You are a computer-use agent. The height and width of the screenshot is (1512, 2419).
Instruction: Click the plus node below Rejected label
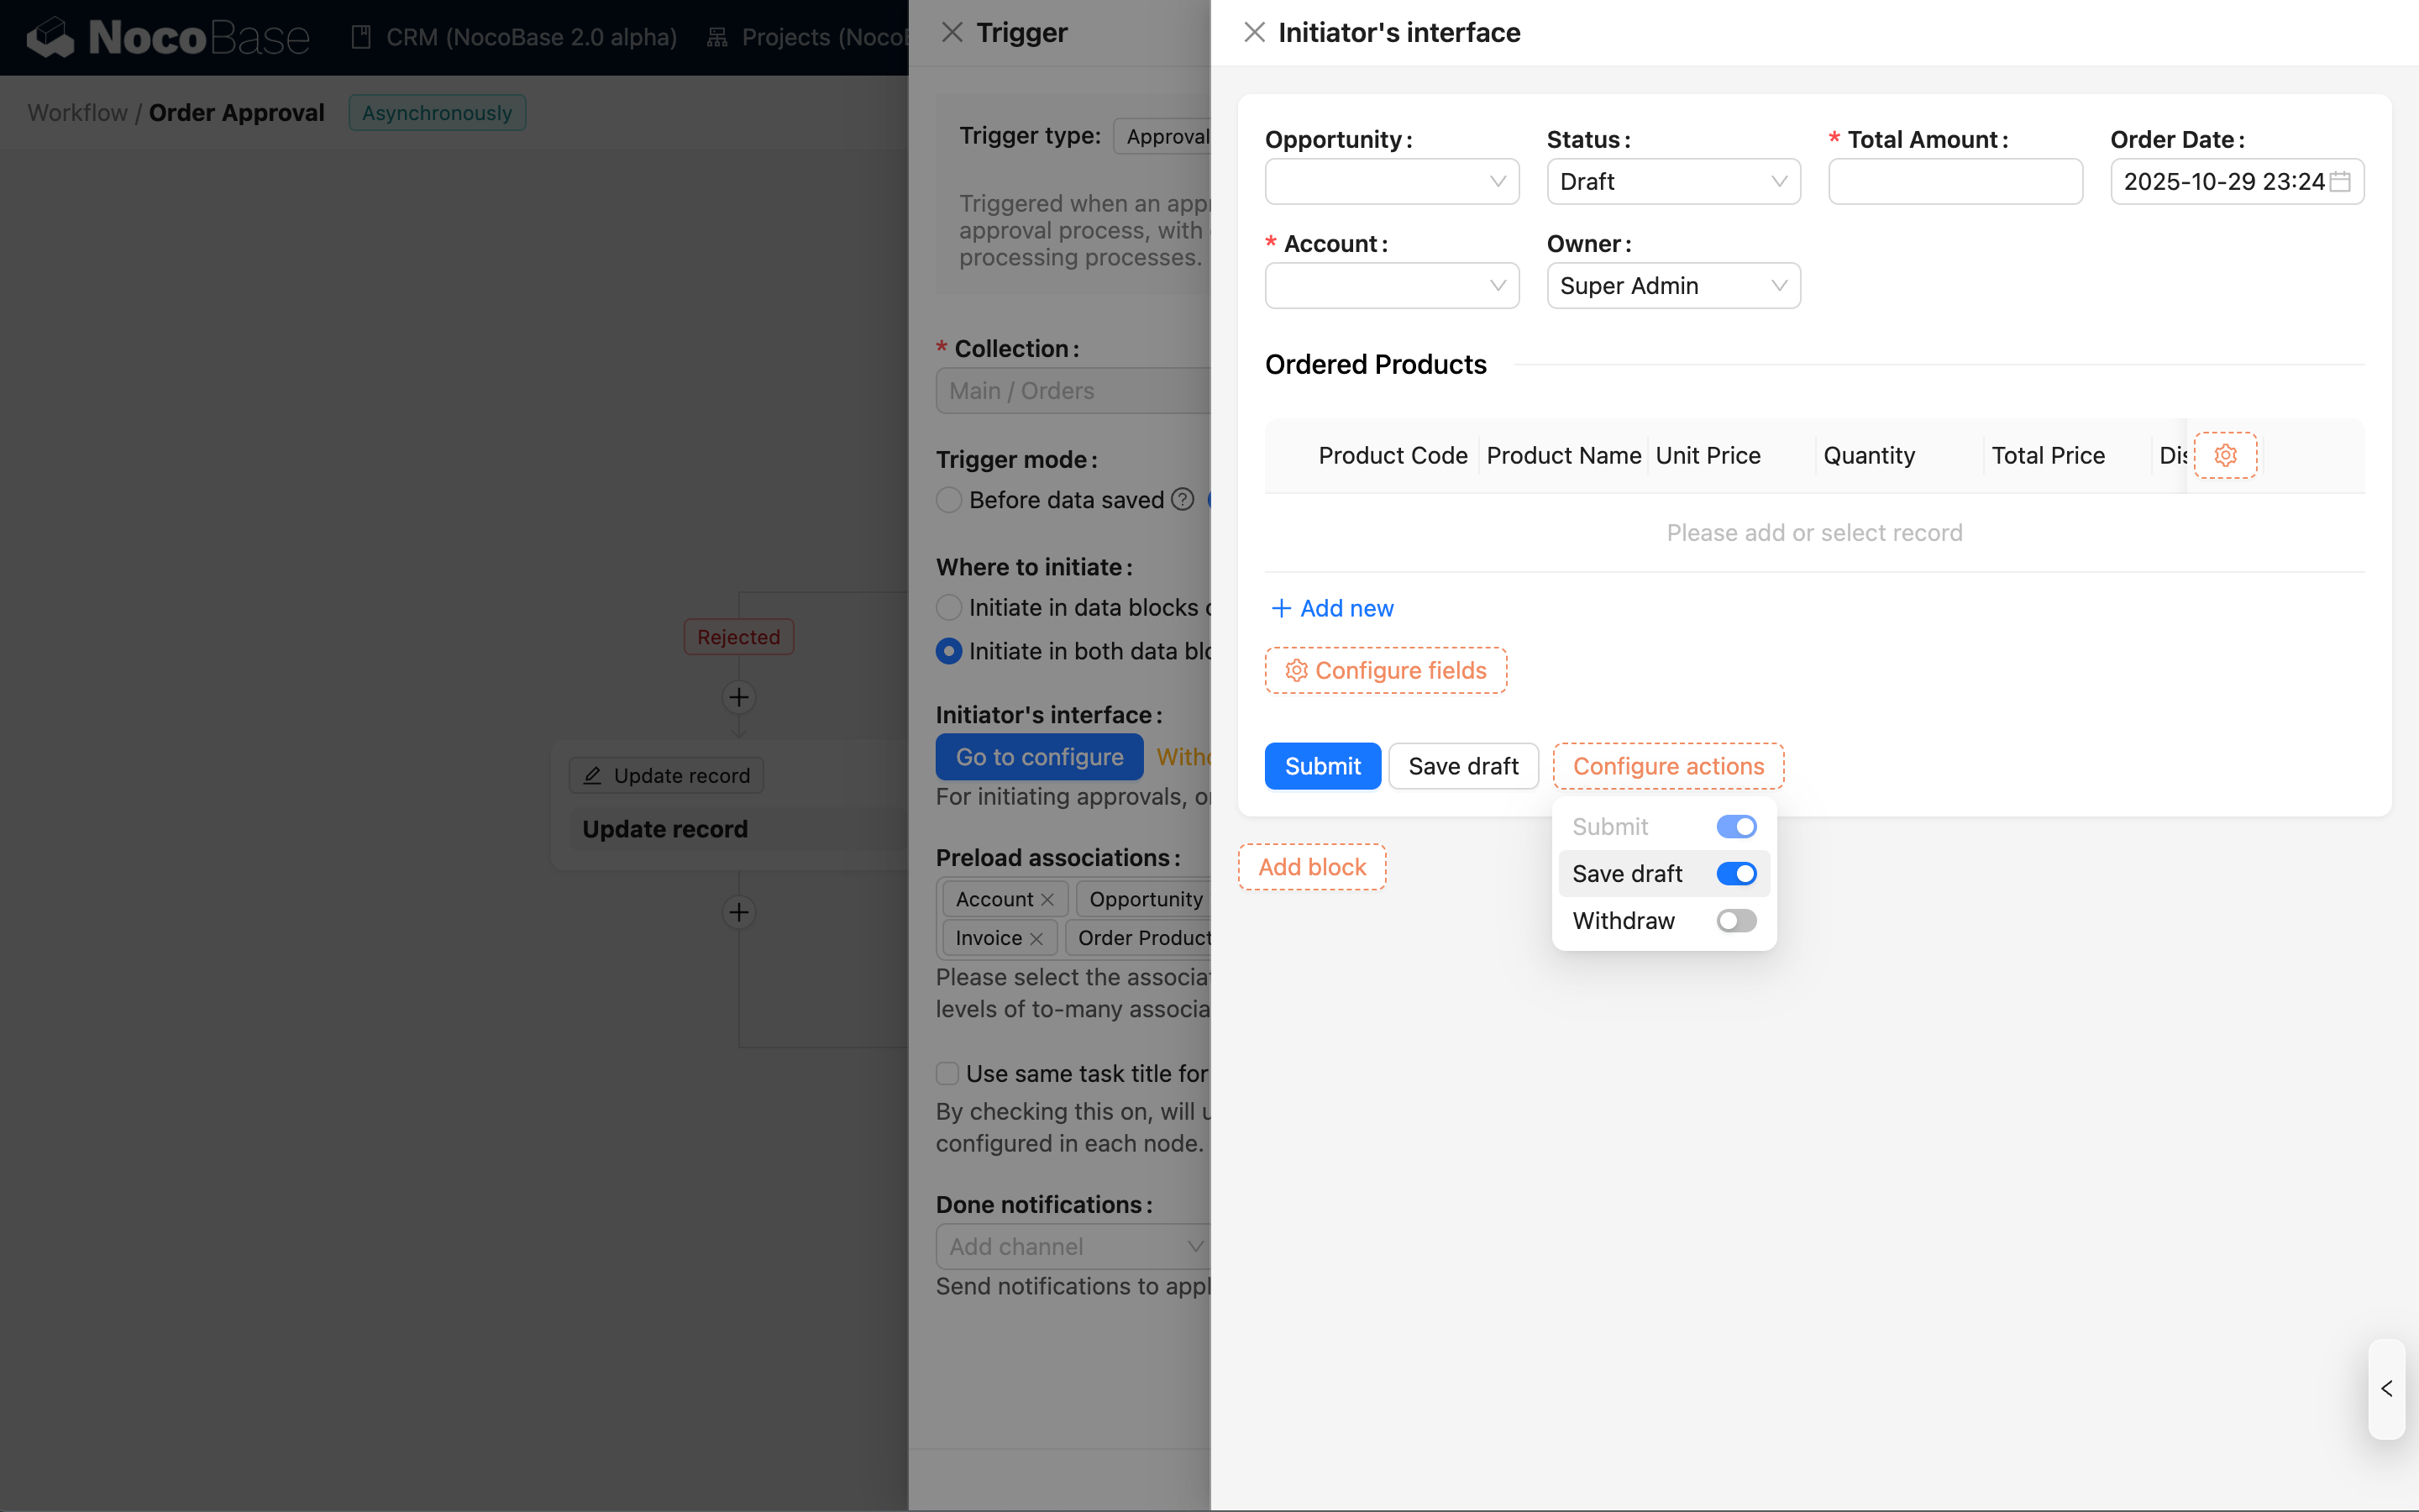coord(738,697)
